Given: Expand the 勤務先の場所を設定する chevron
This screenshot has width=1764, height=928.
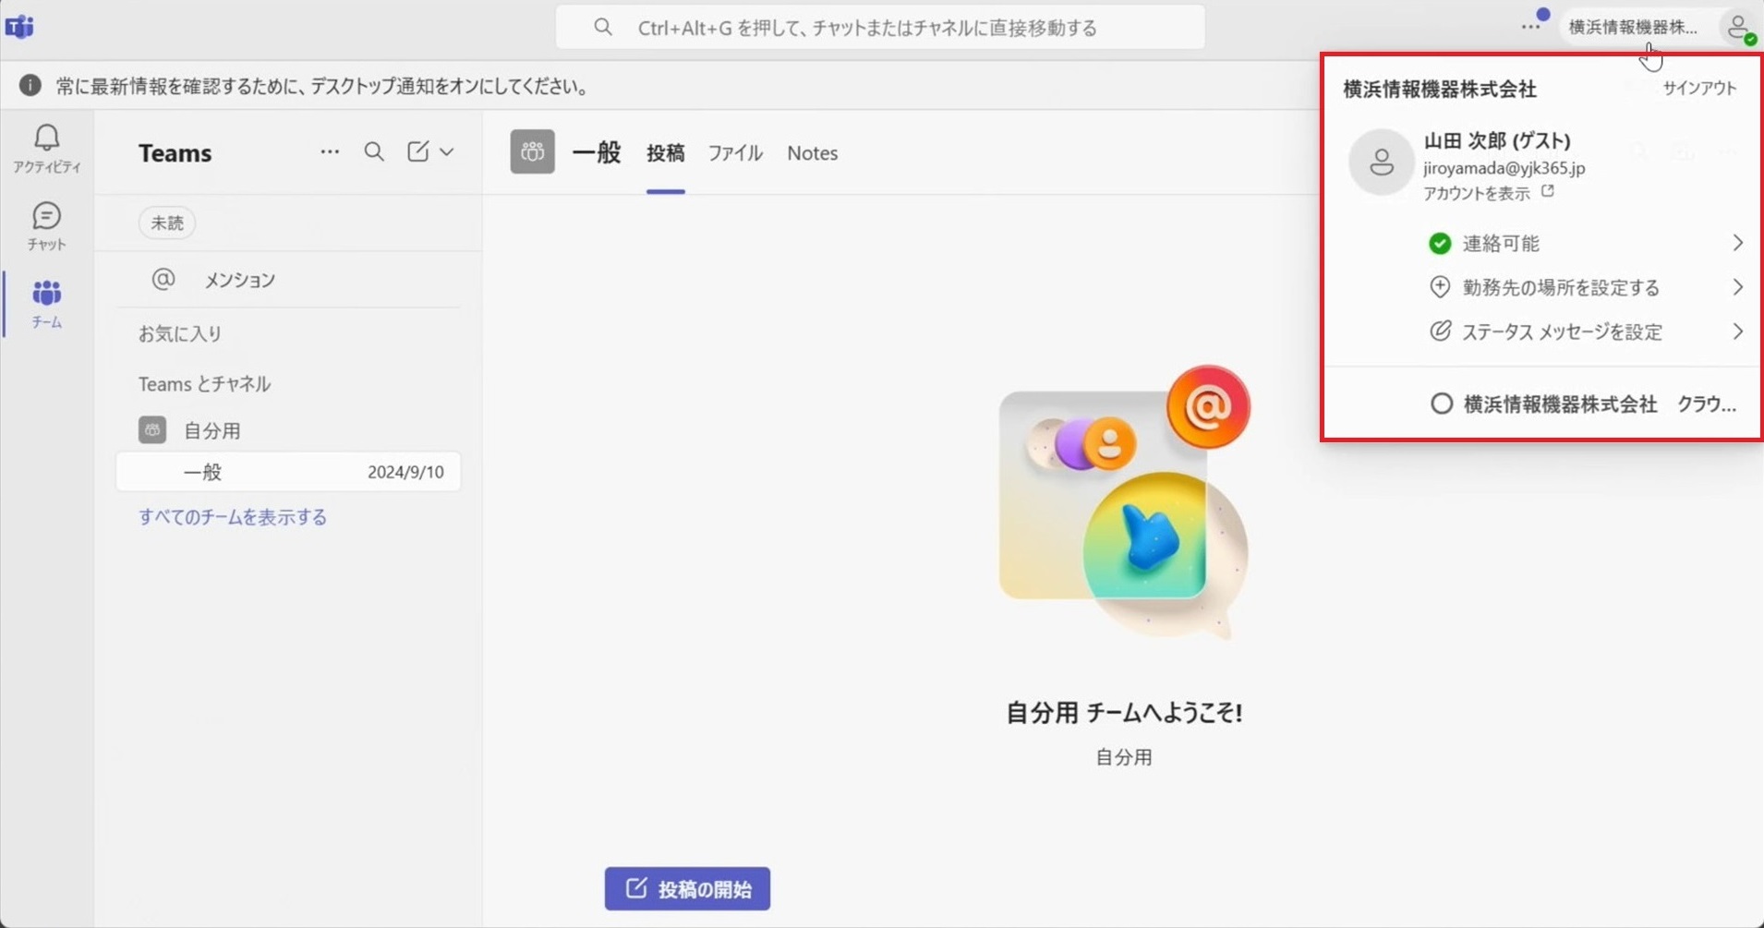Looking at the screenshot, I should click(1737, 287).
